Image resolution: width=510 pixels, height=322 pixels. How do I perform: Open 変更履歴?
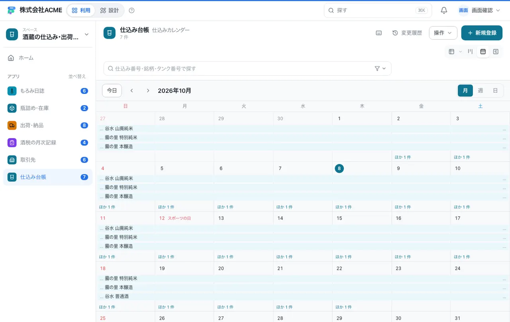point(407,33)
